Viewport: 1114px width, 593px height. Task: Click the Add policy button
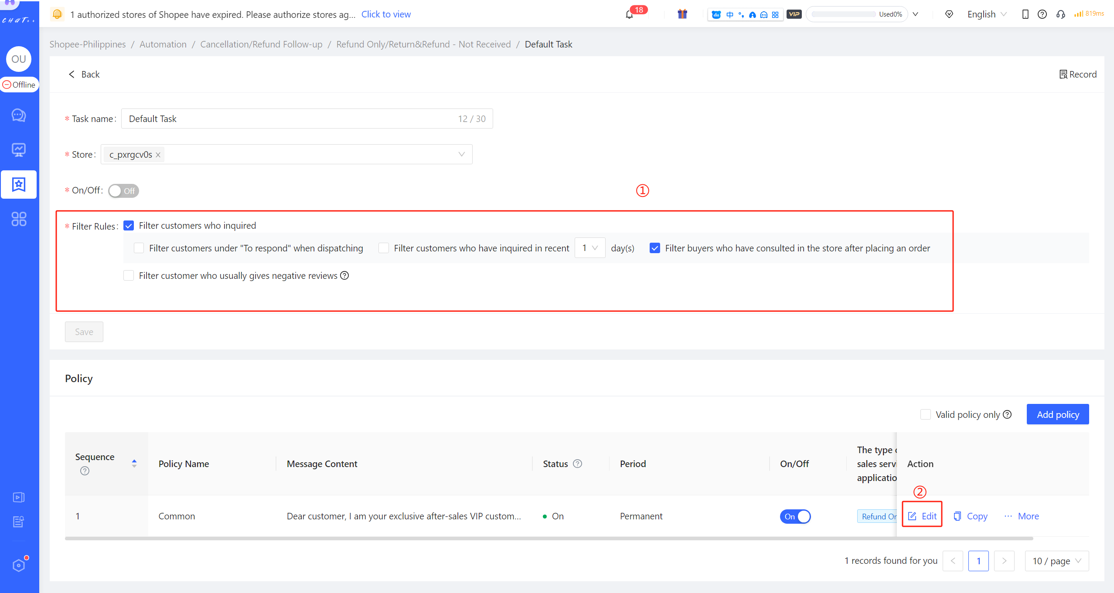coord(1058,414)
